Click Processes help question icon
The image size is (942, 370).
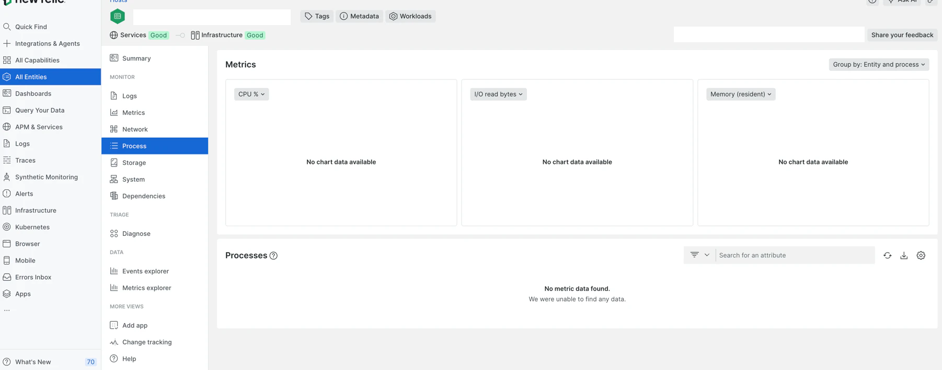pyautogui.click(x=273, y=256)
